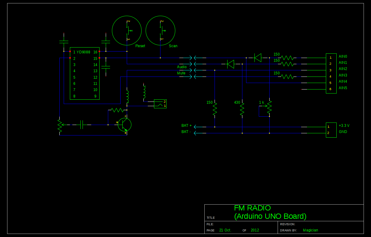Click the NPN transistor symbol
The image size is (371, 237).
coord(124,125)
